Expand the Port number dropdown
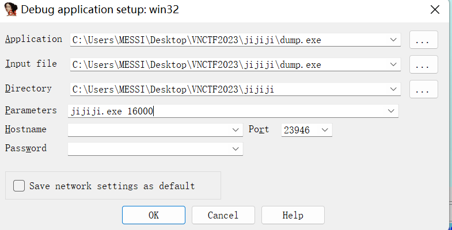Viewport: 452px width, 230px height. (325, 130)
